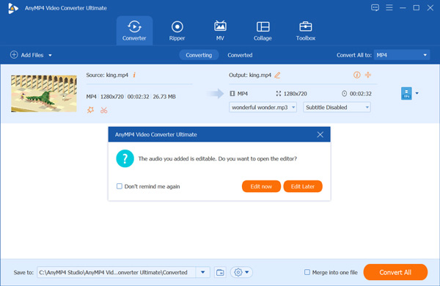This screenshot has height=286, width=440.
Task: Click the 'Output: king.mp4' label
Action: [x=250, y=75]
